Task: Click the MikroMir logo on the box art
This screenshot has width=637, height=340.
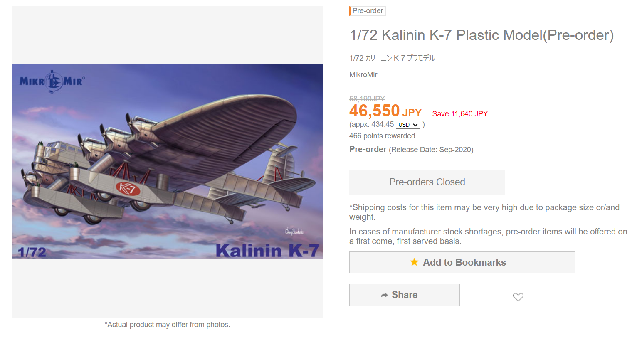Action: coord(52,81)
